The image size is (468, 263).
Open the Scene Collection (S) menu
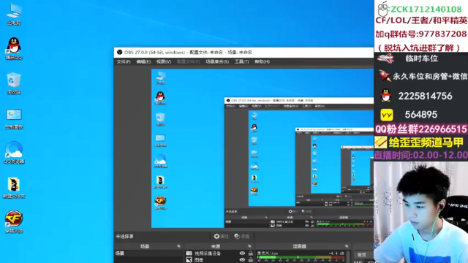click(217, 61)
